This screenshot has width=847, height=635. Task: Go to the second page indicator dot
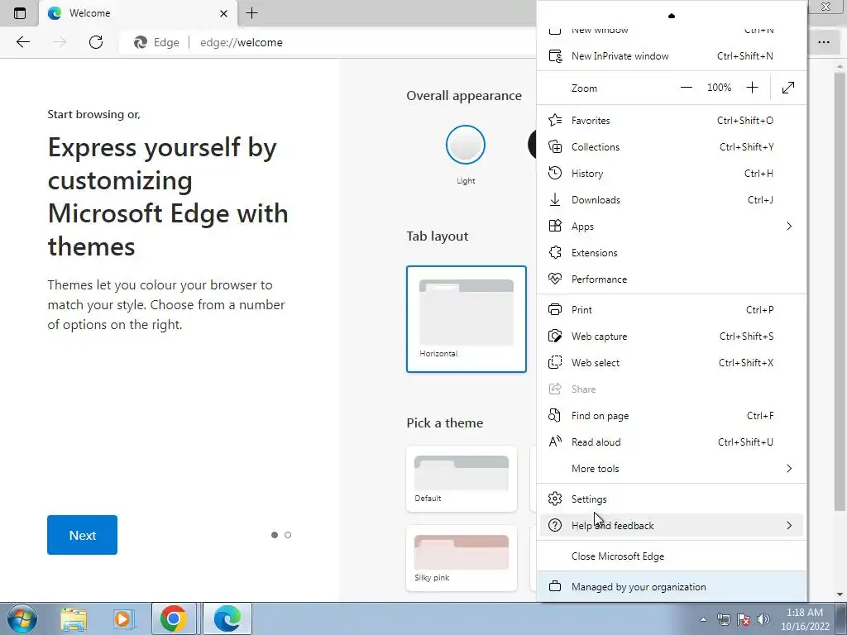pyautogui.click(x=288, y=535)
